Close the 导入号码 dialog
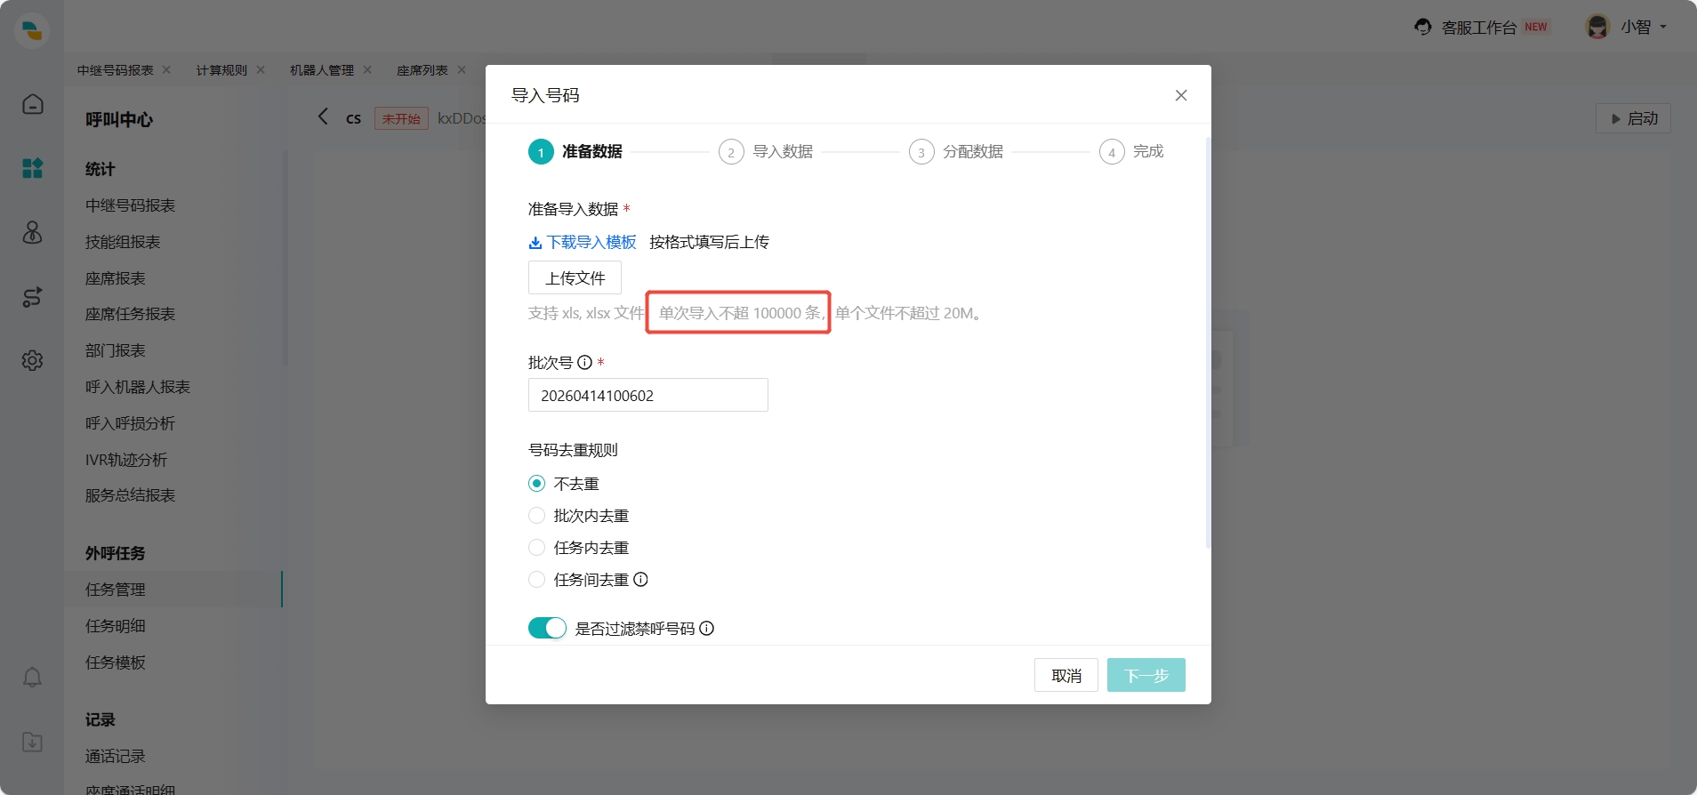Viewport: 1697px width, 795px height. [1181, 95]
